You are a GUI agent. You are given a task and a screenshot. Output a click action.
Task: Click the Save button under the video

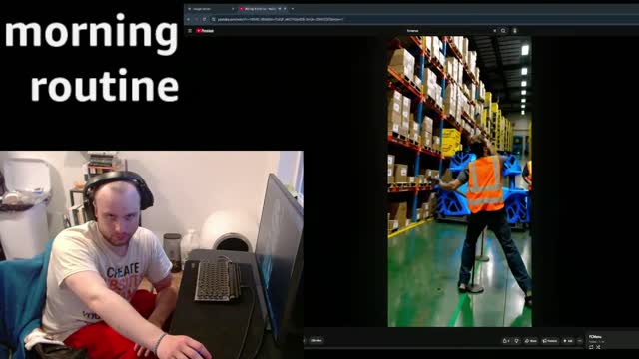(x=568, y=341)
